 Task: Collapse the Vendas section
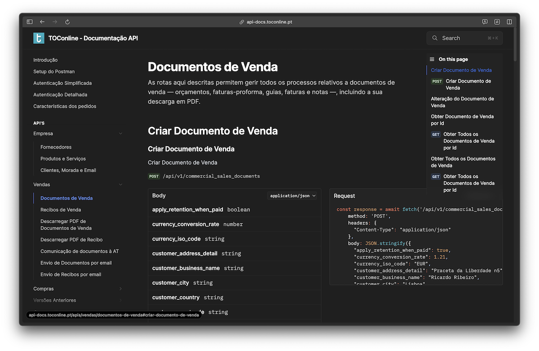tap(120, 184)
